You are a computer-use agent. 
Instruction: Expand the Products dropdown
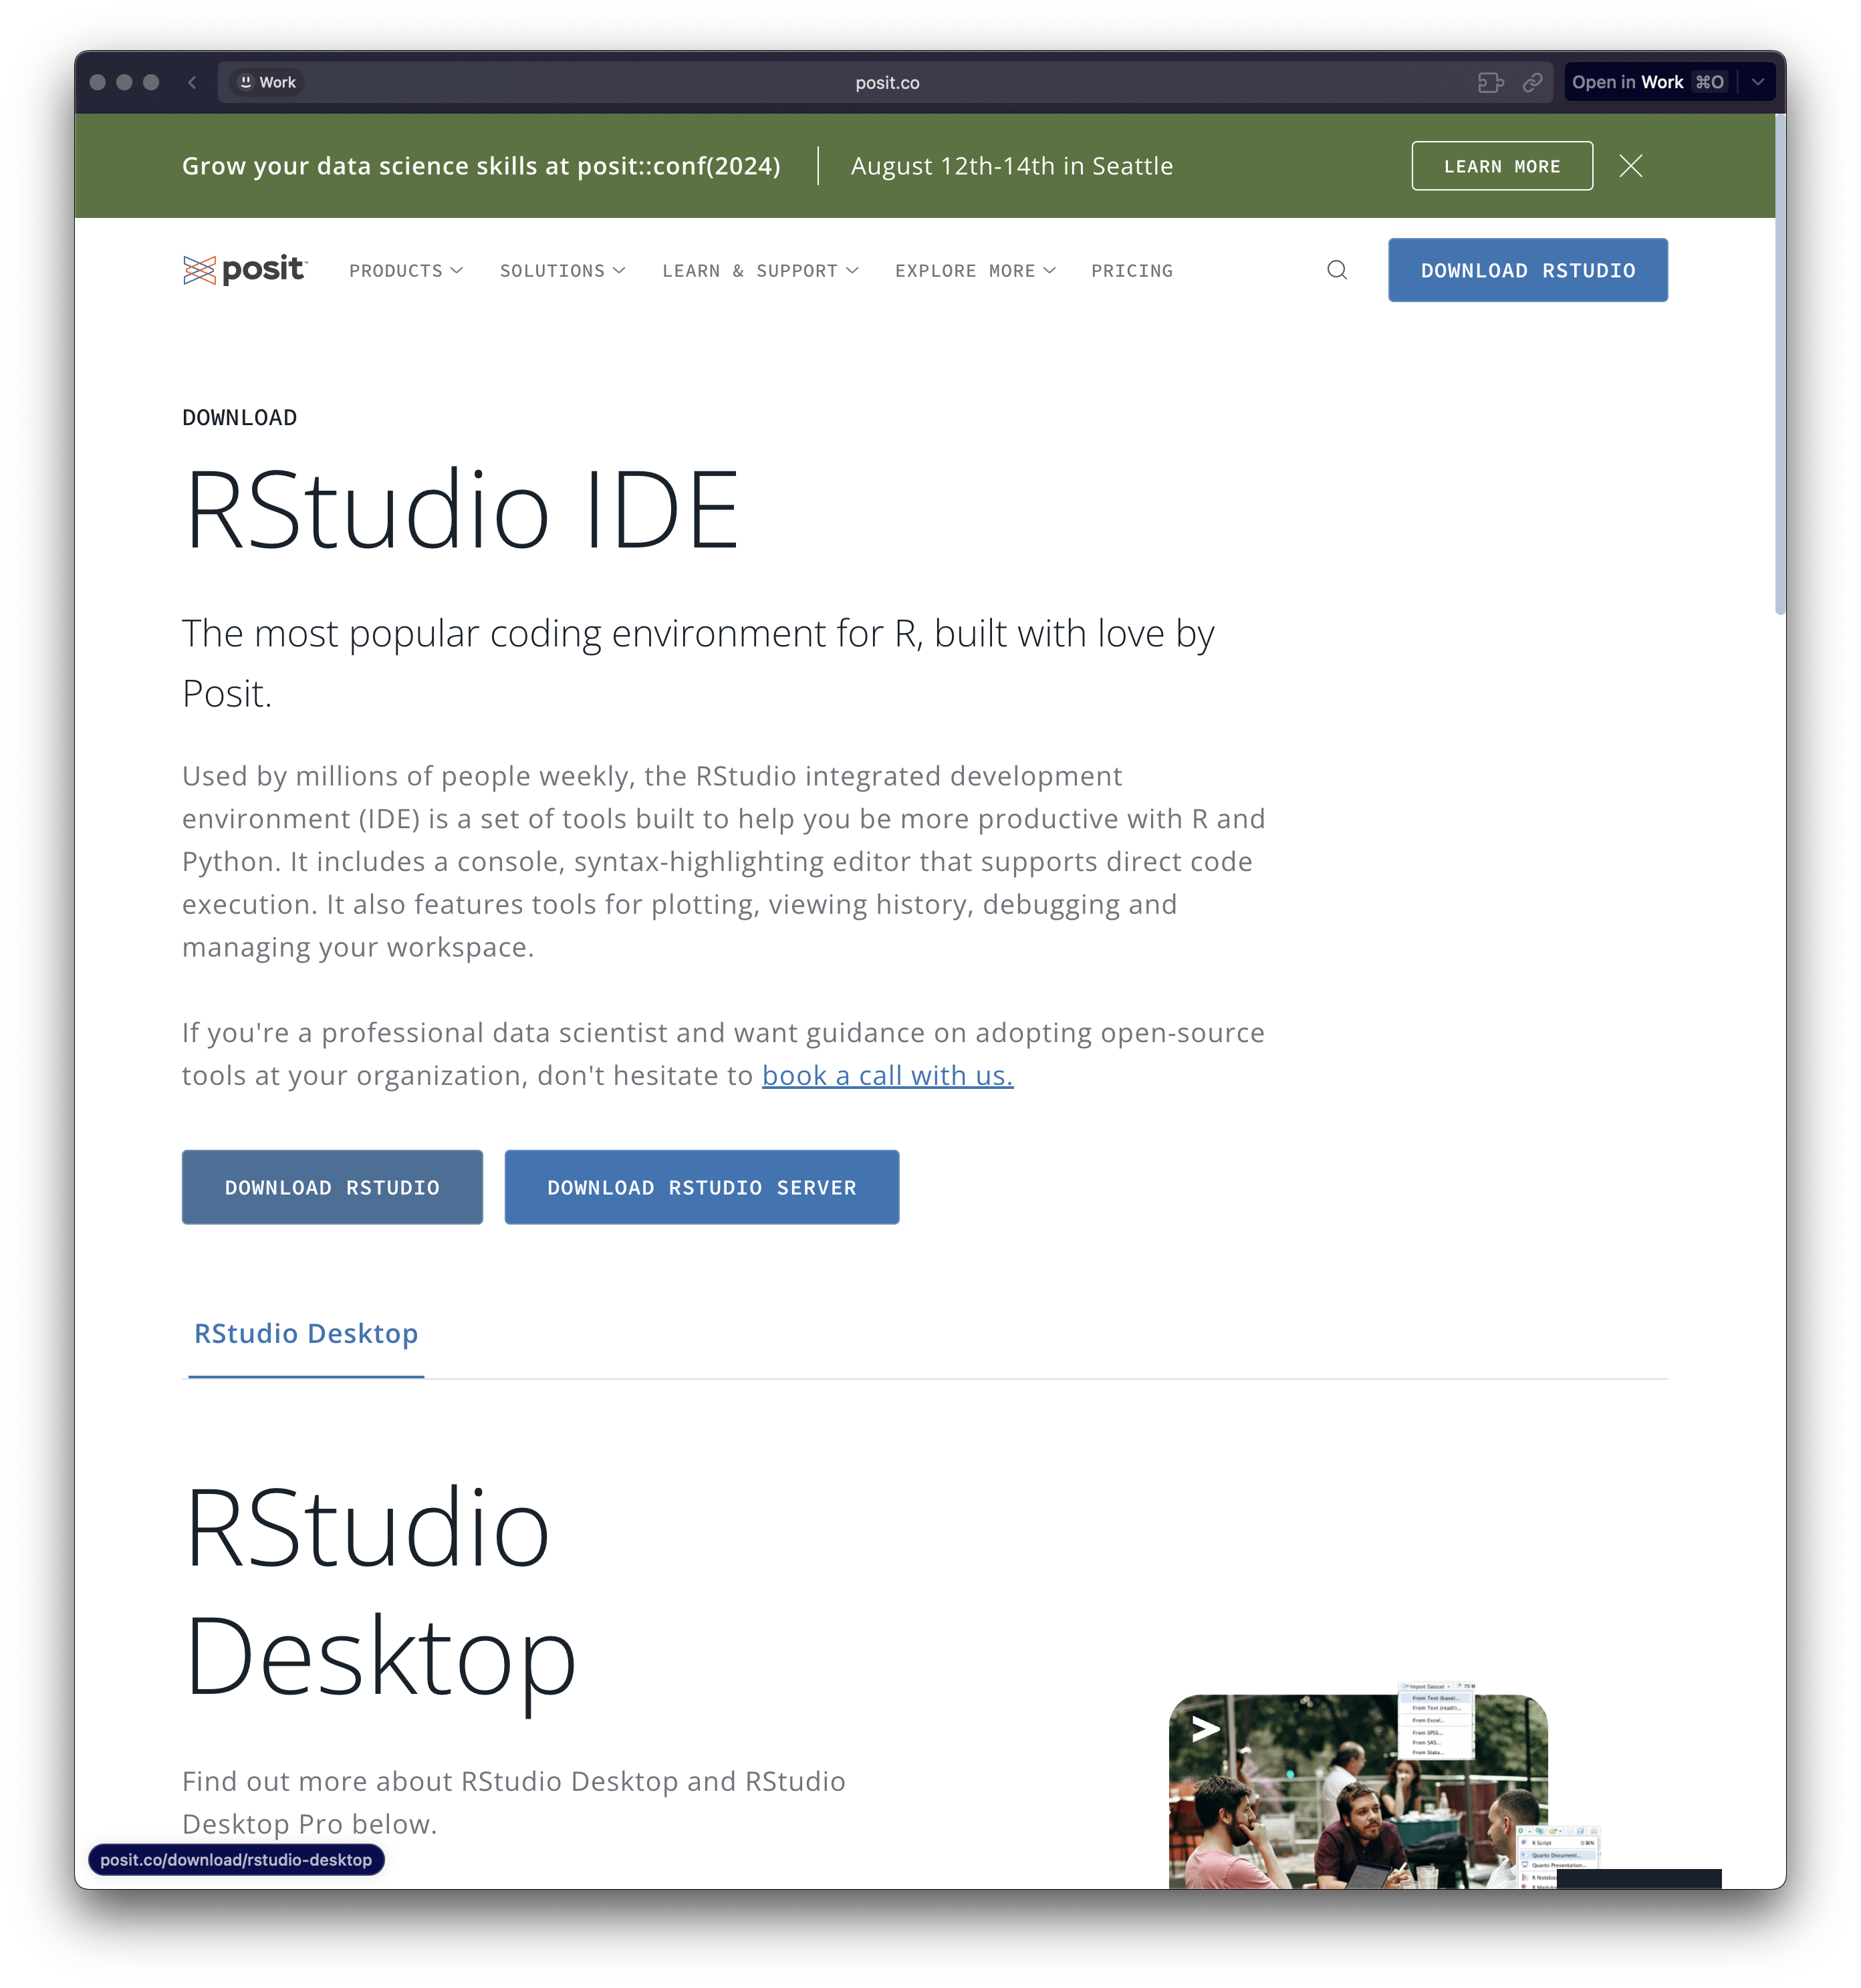point(405,270)
